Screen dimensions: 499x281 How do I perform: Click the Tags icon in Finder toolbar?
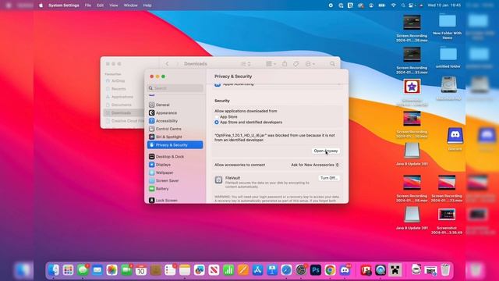[x=296, y=64]
